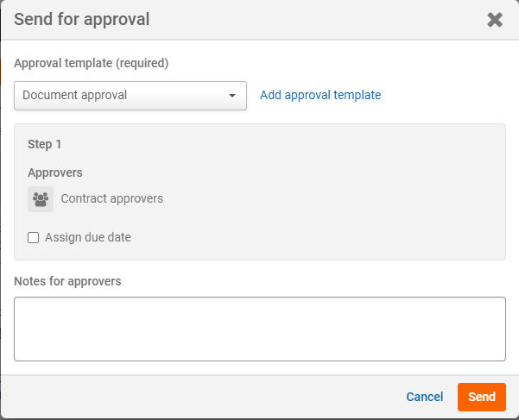Click the Approval template (required) label
The image size is (519, 420).
pyautogui.click(x=91, y=63)
